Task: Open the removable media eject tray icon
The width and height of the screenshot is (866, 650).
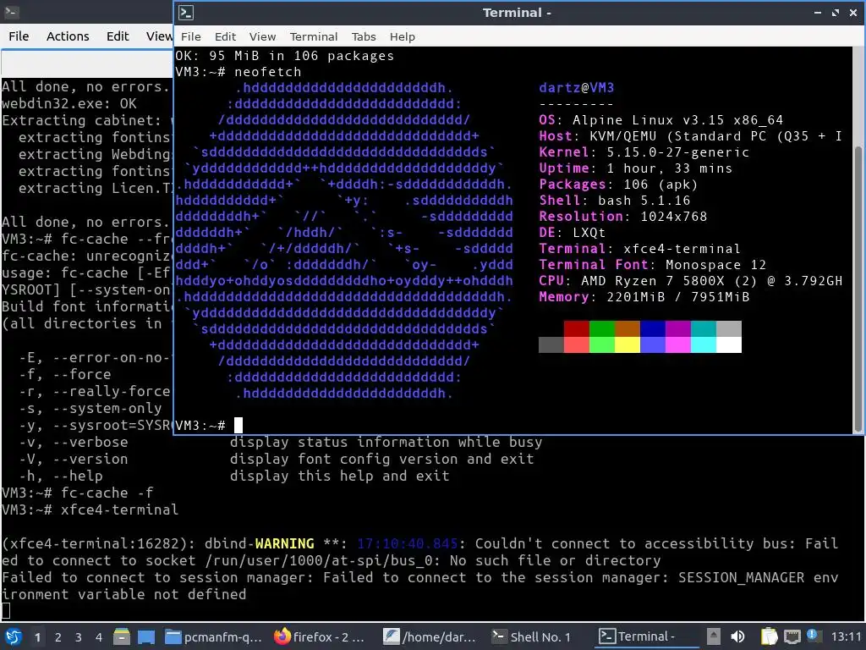Action: [713, 636]
